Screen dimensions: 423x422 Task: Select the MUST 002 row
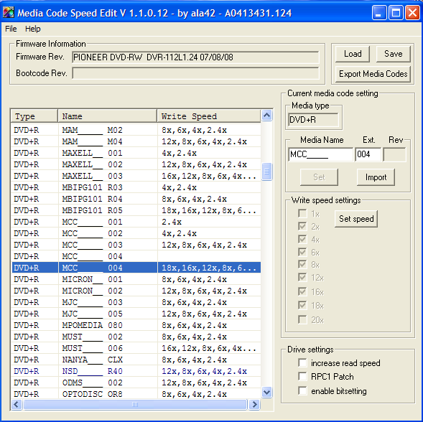[x=136, y=337]
